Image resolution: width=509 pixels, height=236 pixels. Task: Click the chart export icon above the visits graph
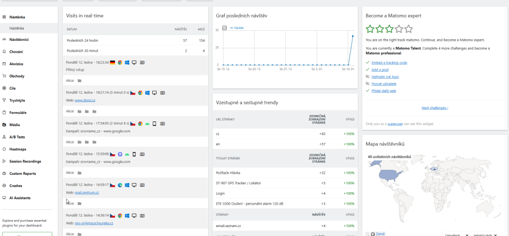225,28
